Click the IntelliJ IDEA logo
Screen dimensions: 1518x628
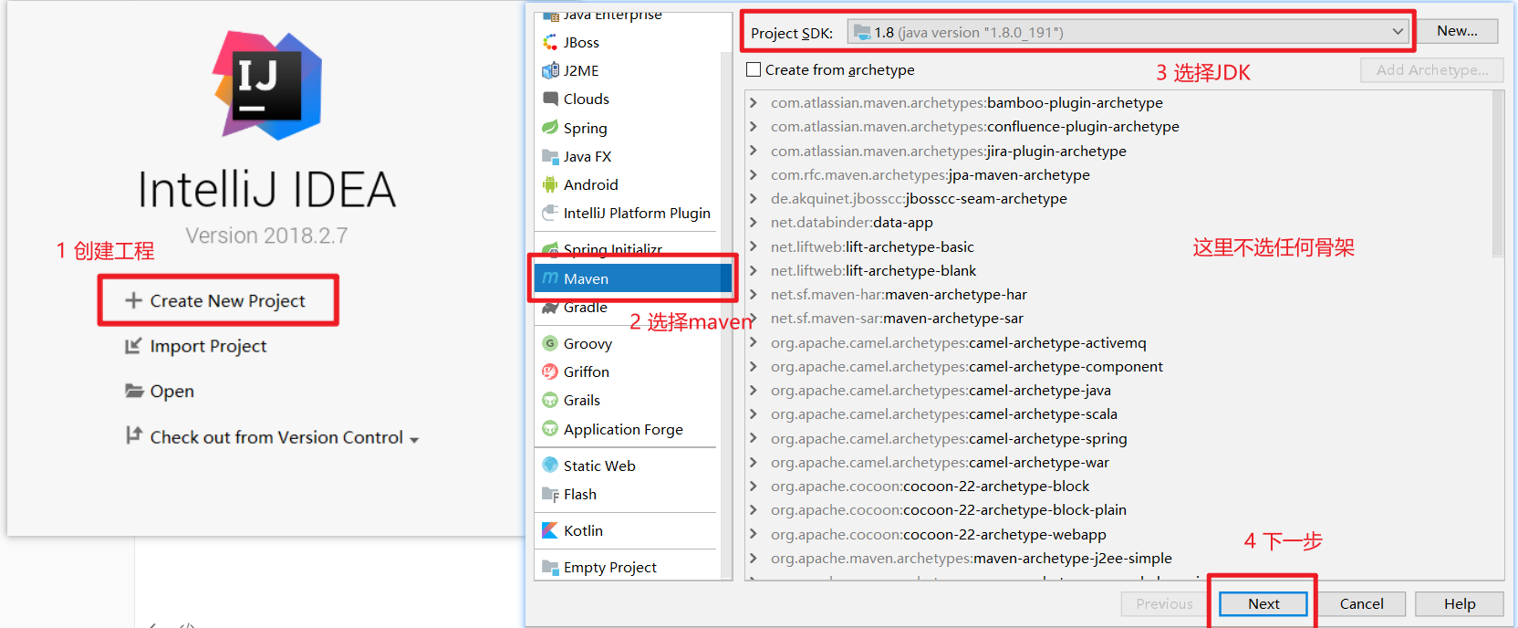coord(267,86)
